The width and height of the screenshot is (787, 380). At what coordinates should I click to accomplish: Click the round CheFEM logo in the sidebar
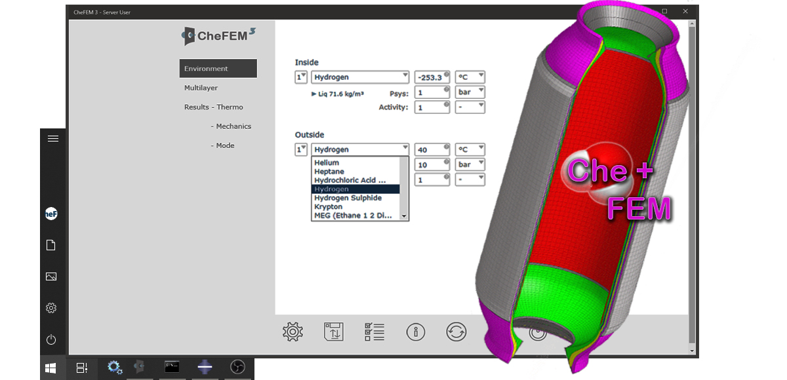[x=51, y=214]
